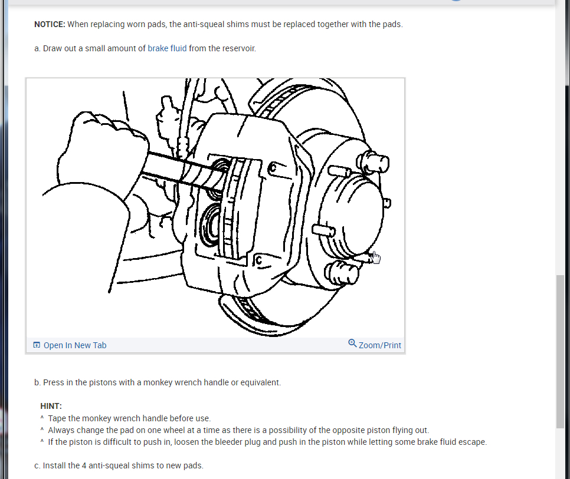Click the 'loosen the bleeder plug' hint line

tap(267, 442)
